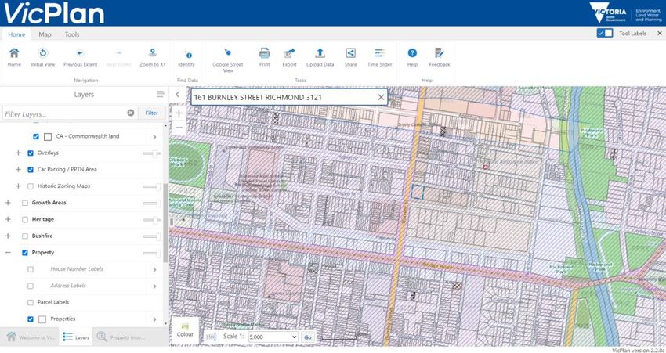Clear the address search box
This screenshot has width=666, height=353.
pos(381,97)
